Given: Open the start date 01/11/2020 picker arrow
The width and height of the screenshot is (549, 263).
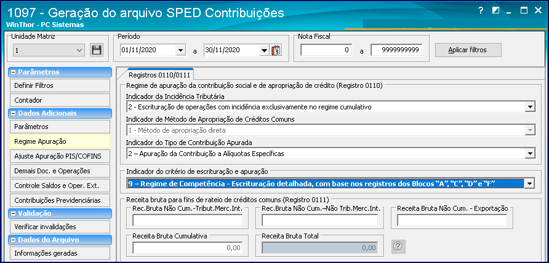Looking at the screenshot, I should pos(180,50).
